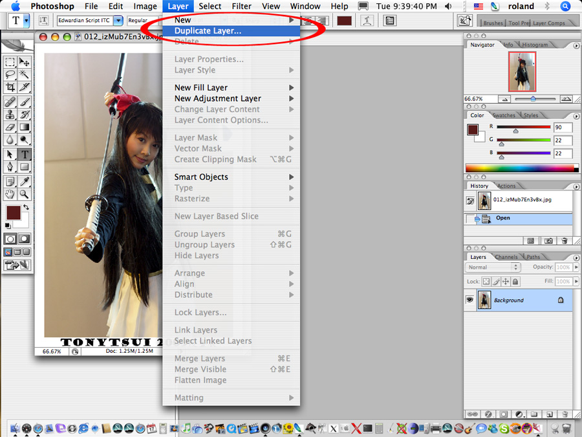The image size is (582, 437).
Task: Hide the Background layer via eye icon
Action: (x=470, y=300)
